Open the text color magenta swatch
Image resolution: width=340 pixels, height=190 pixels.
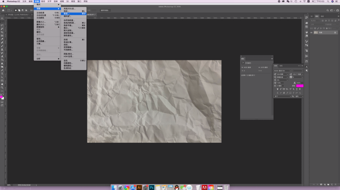click(x=300, y=86)
